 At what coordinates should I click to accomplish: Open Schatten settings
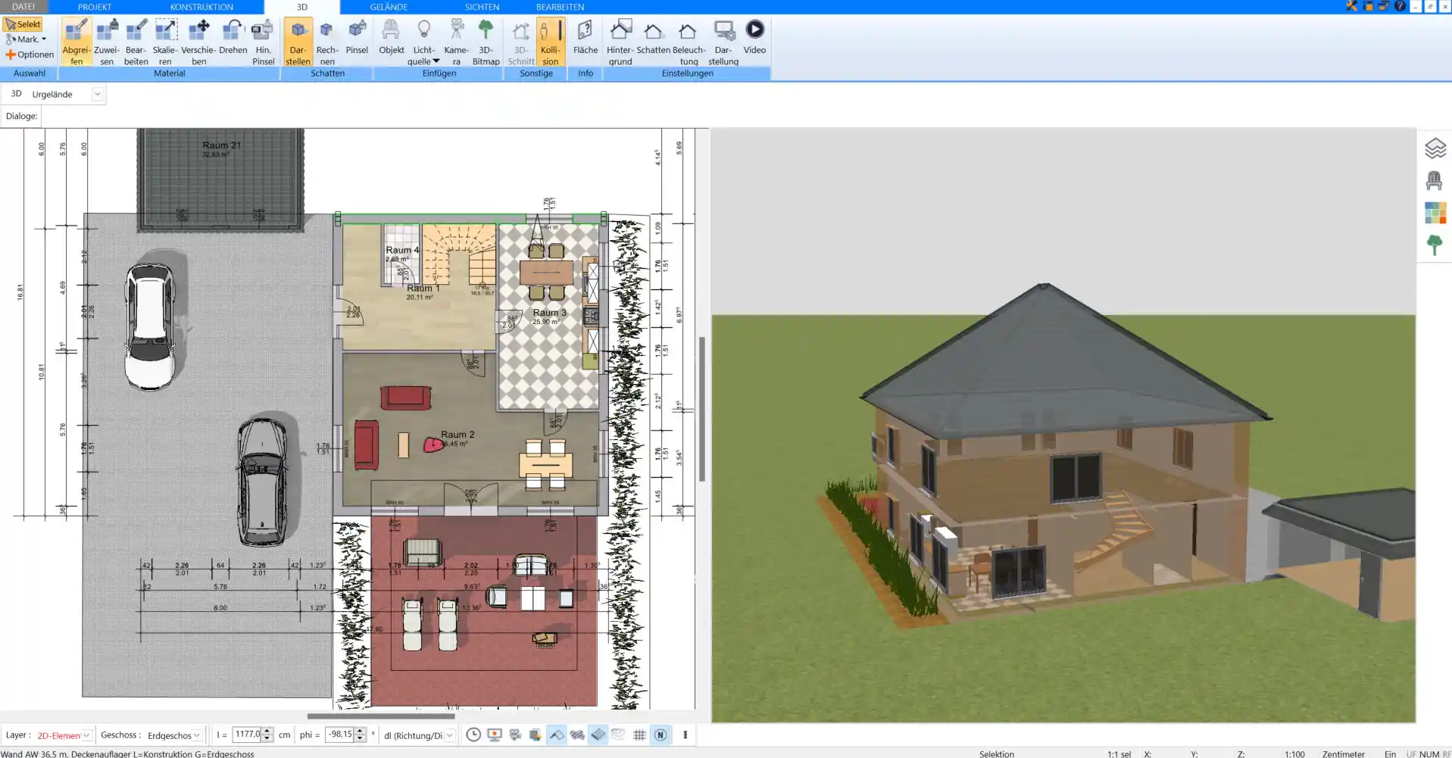(x=653, y=38)
